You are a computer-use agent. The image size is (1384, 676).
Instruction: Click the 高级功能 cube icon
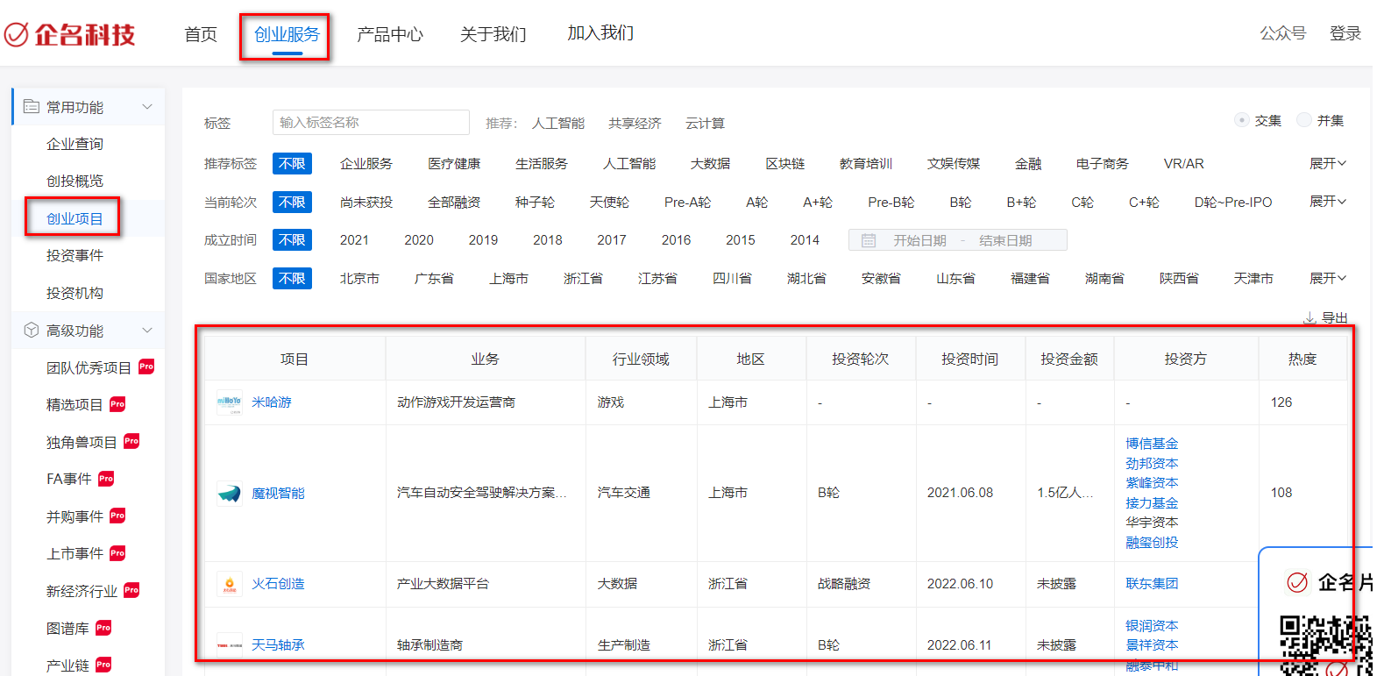coord(32,331)
